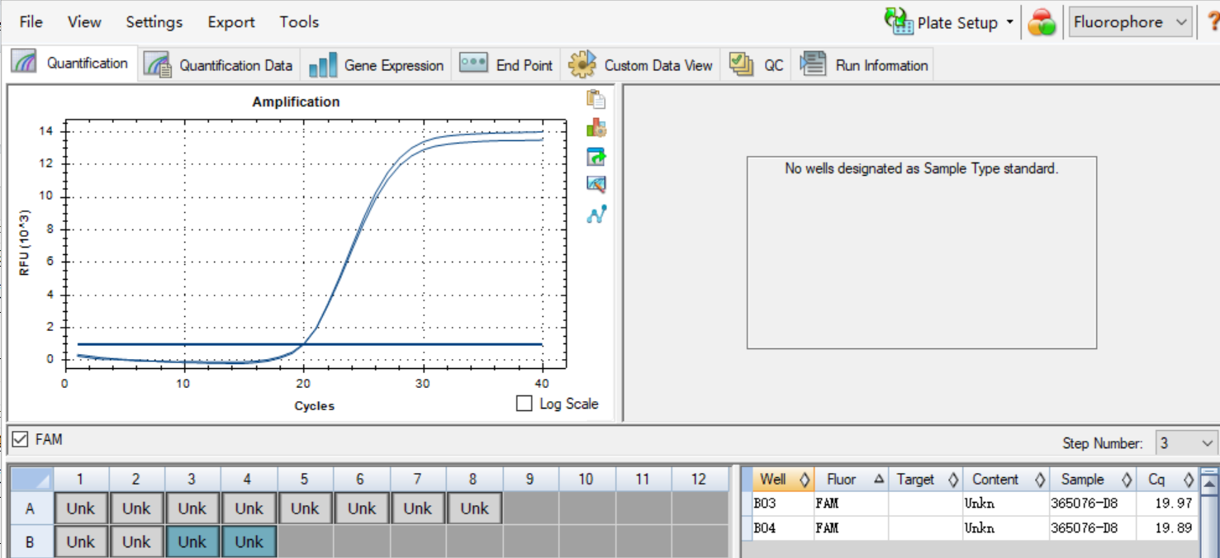Deselect highlighted well B4
This screenshot has height=558, width=1220.
(249, 541)
